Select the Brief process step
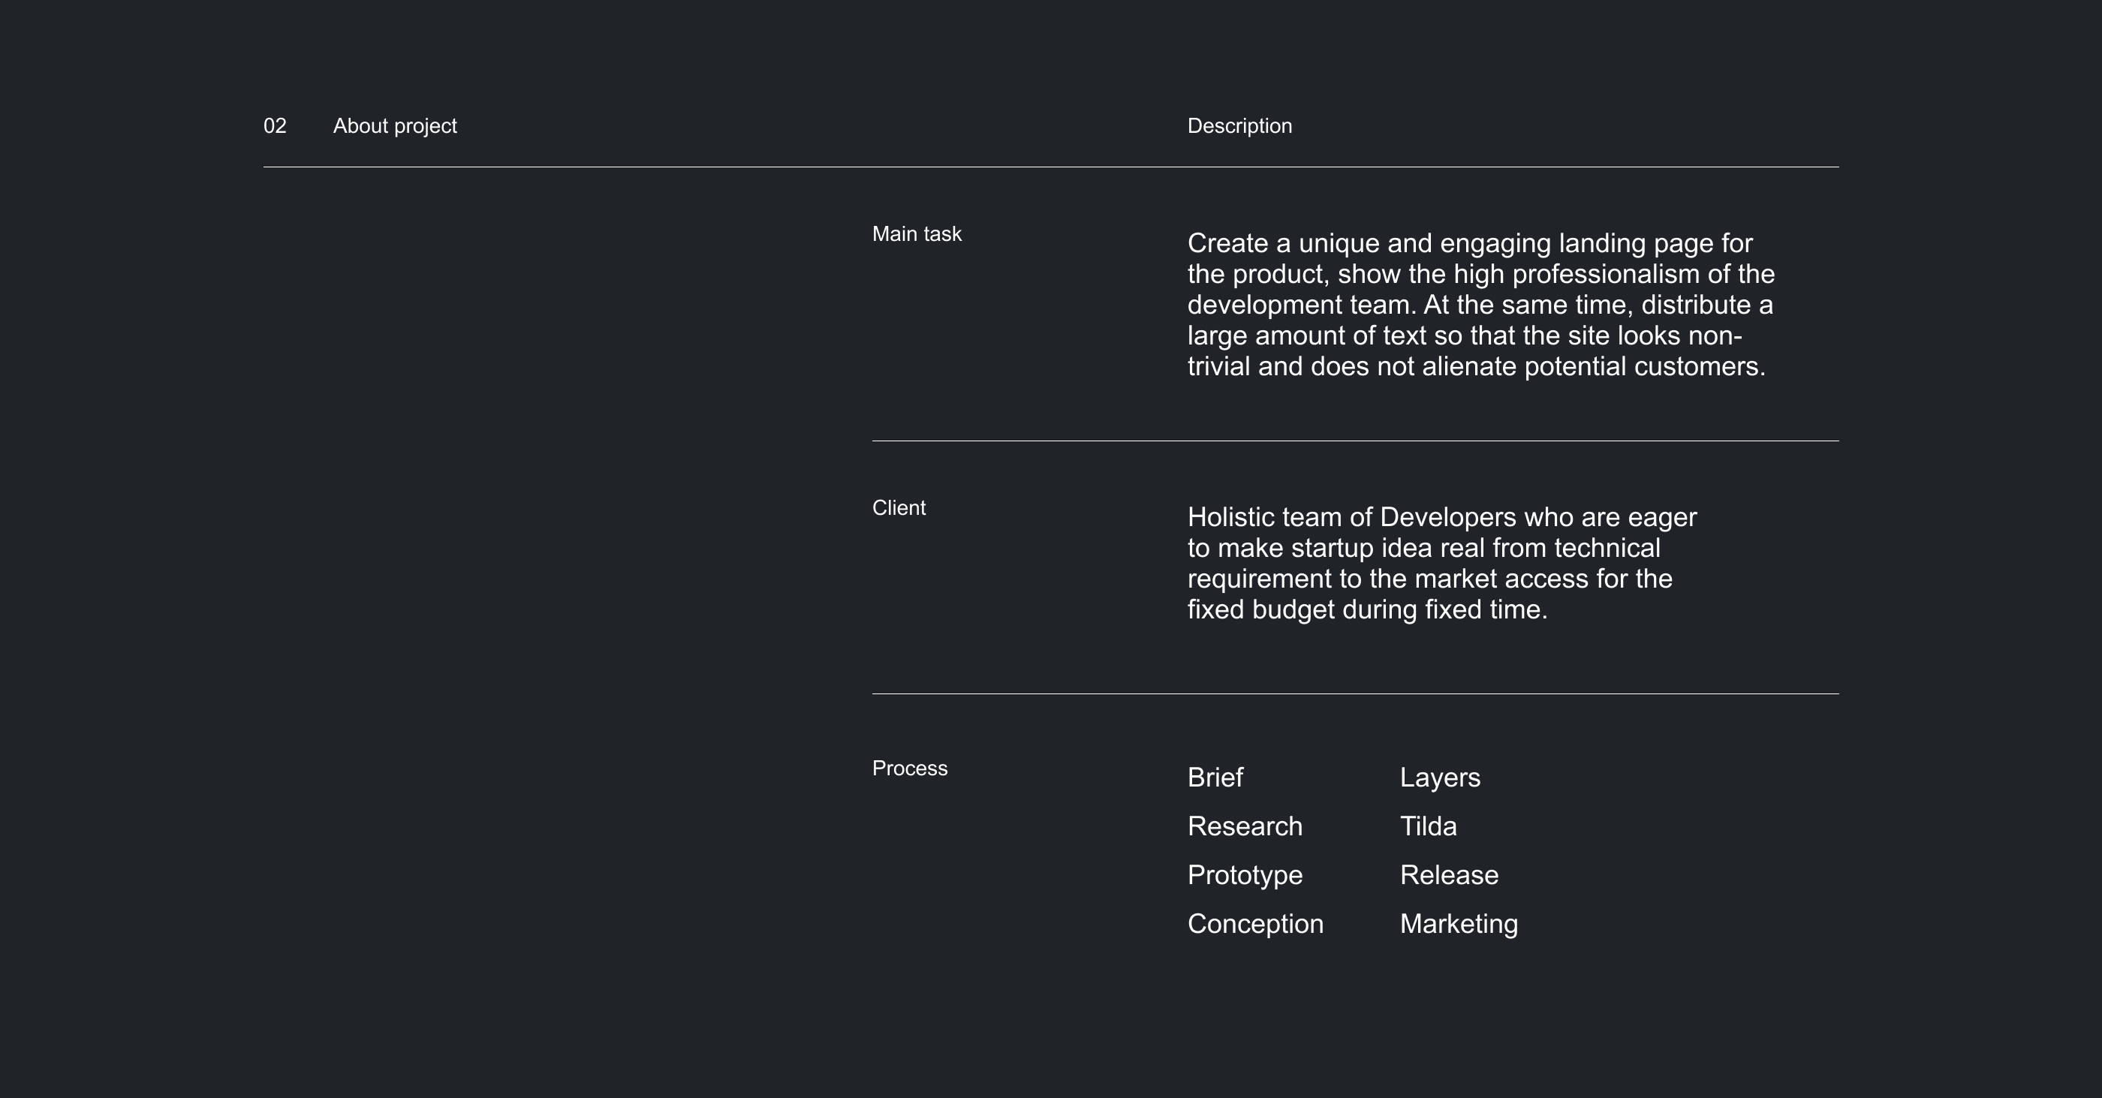 click(1215, 778)
